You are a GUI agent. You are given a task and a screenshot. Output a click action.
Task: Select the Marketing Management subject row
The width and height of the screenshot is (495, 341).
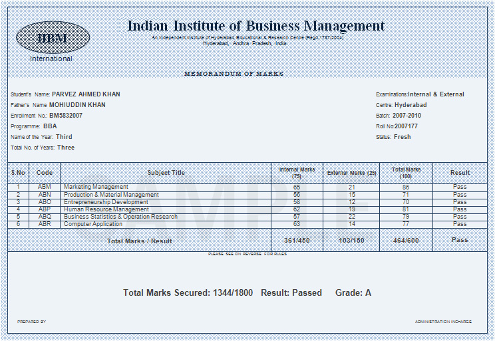(247, 187)
